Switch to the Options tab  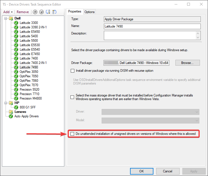pos(89,12)
